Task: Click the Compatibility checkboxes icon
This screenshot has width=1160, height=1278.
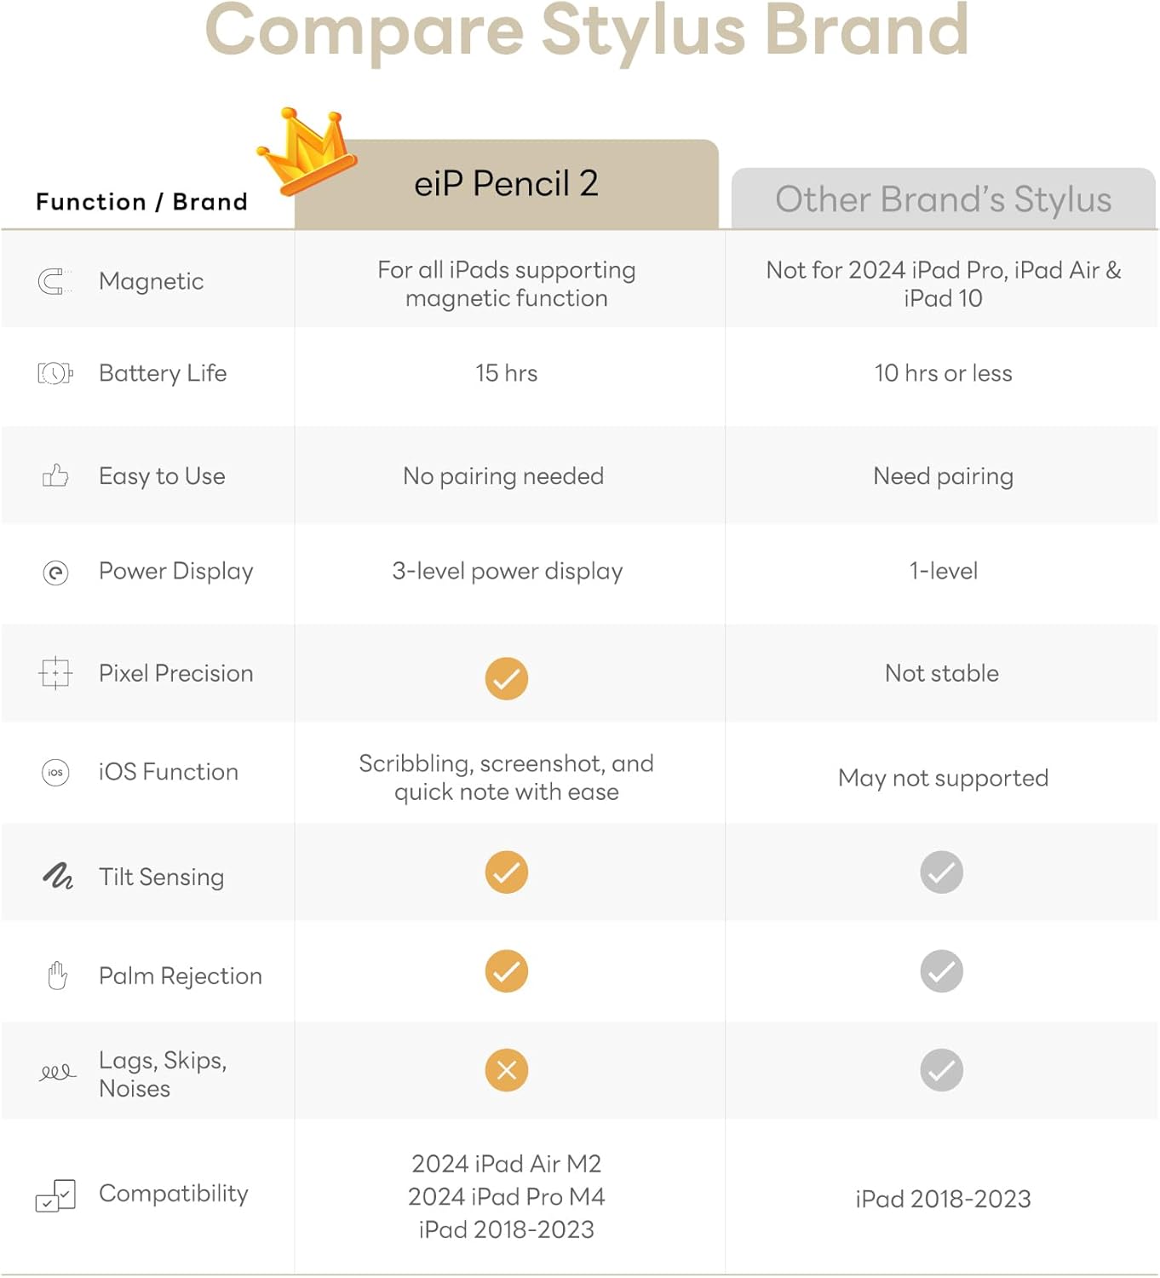Action: 55,1195
